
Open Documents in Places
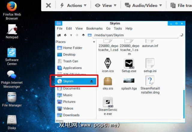point(76,88)
